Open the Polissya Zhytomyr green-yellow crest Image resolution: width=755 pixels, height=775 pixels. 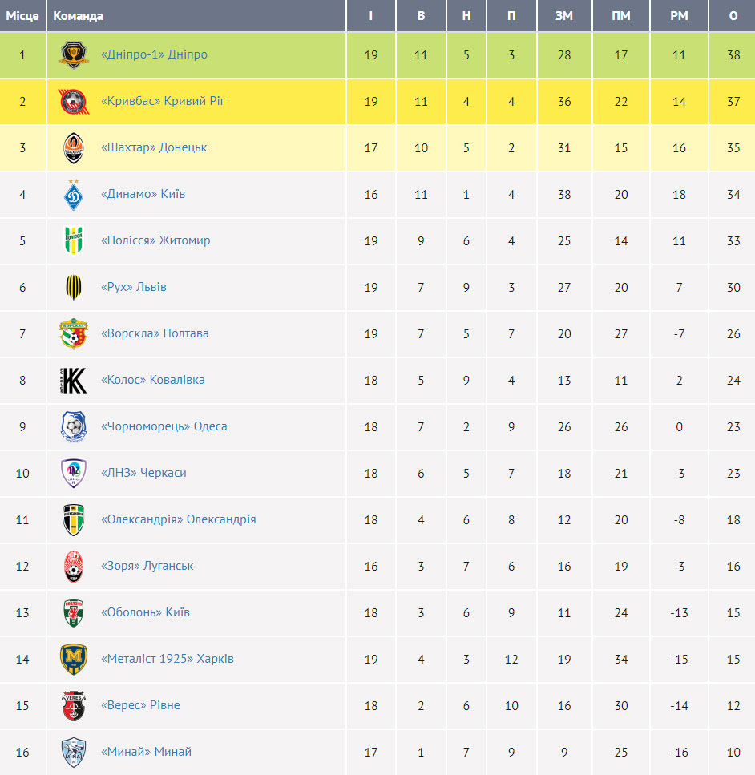73,240
